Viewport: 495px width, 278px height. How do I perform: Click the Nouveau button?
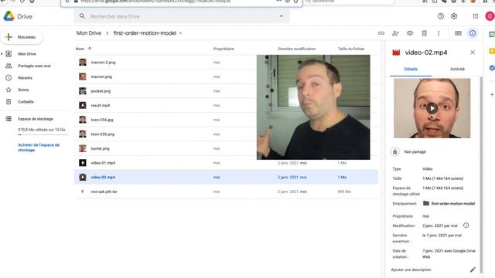[22, 37]
